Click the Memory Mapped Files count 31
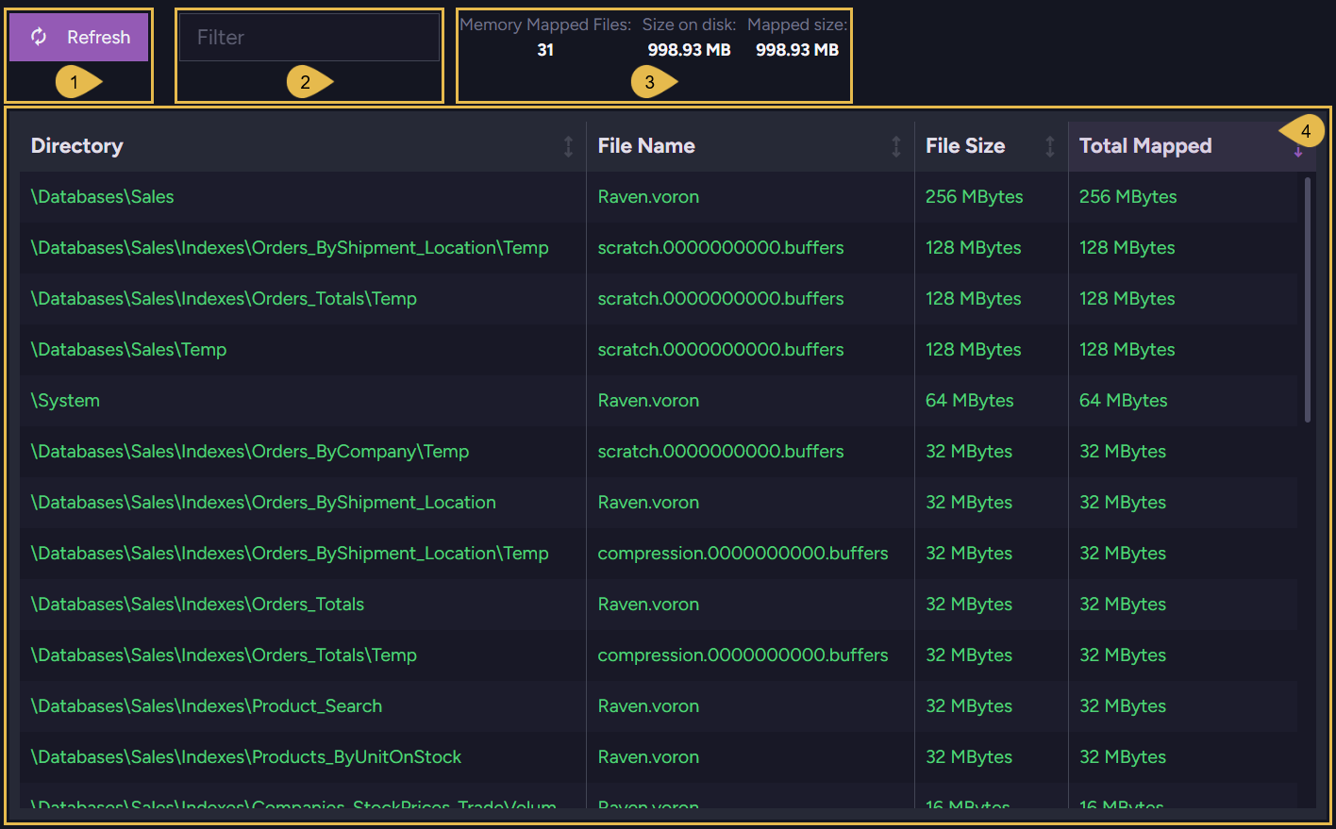 (545, 50)
